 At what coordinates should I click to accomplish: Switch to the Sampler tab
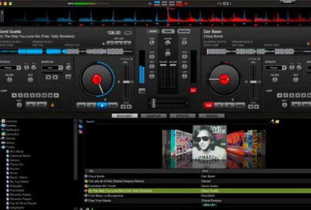(x=154, y=116)
